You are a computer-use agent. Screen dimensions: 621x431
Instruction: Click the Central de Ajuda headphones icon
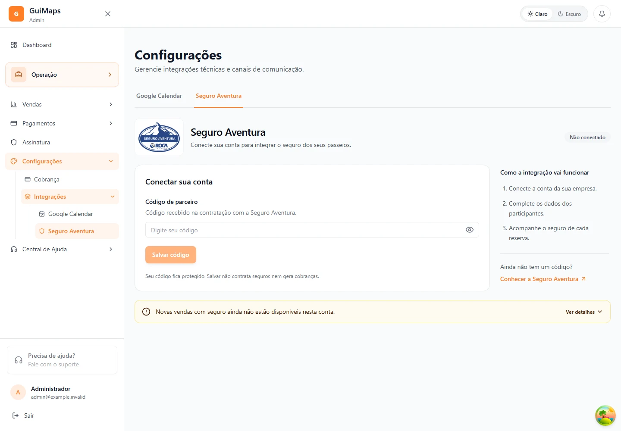[x=14, y=249]
